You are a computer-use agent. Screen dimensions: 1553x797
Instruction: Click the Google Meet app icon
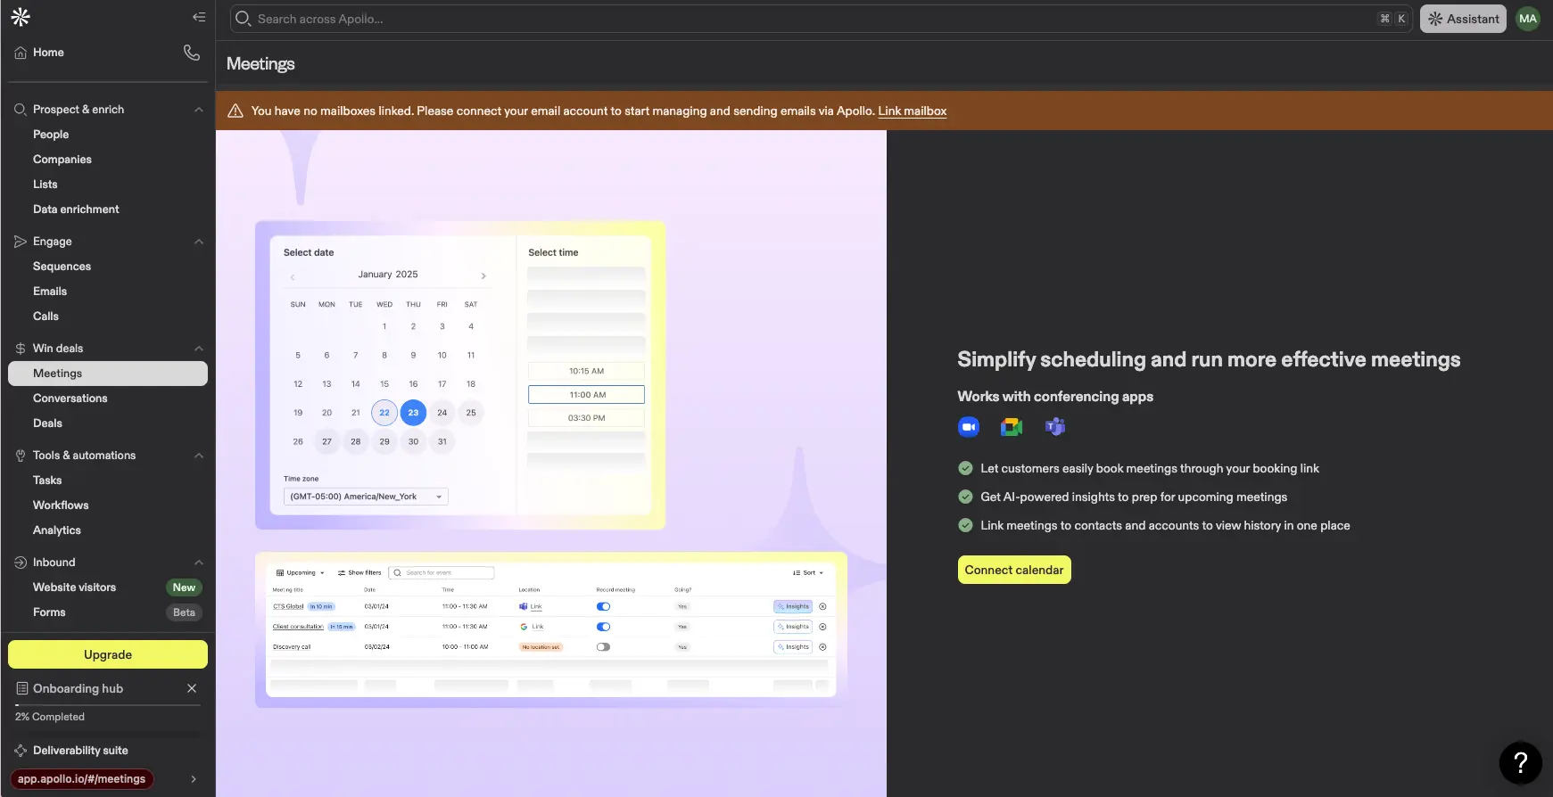coord(1012,427)
